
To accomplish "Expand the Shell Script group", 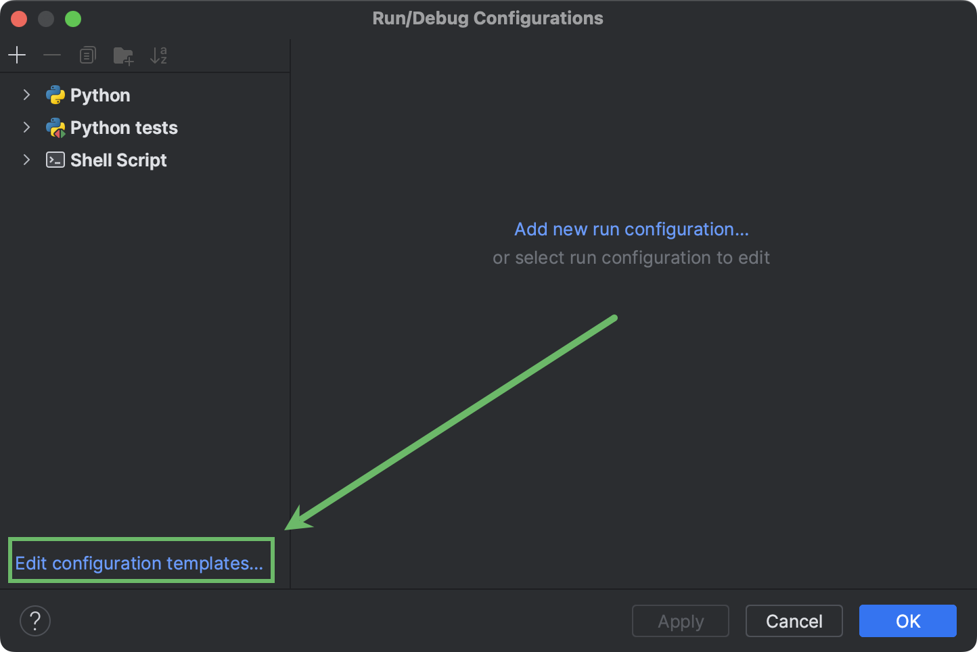I will pyautogui.click(x=26, y=160).
